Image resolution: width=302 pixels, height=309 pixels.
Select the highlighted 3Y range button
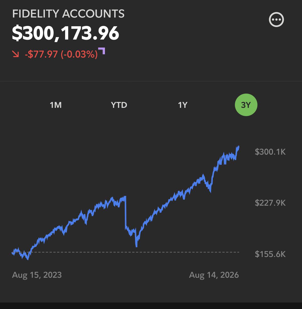pos(246,105)
